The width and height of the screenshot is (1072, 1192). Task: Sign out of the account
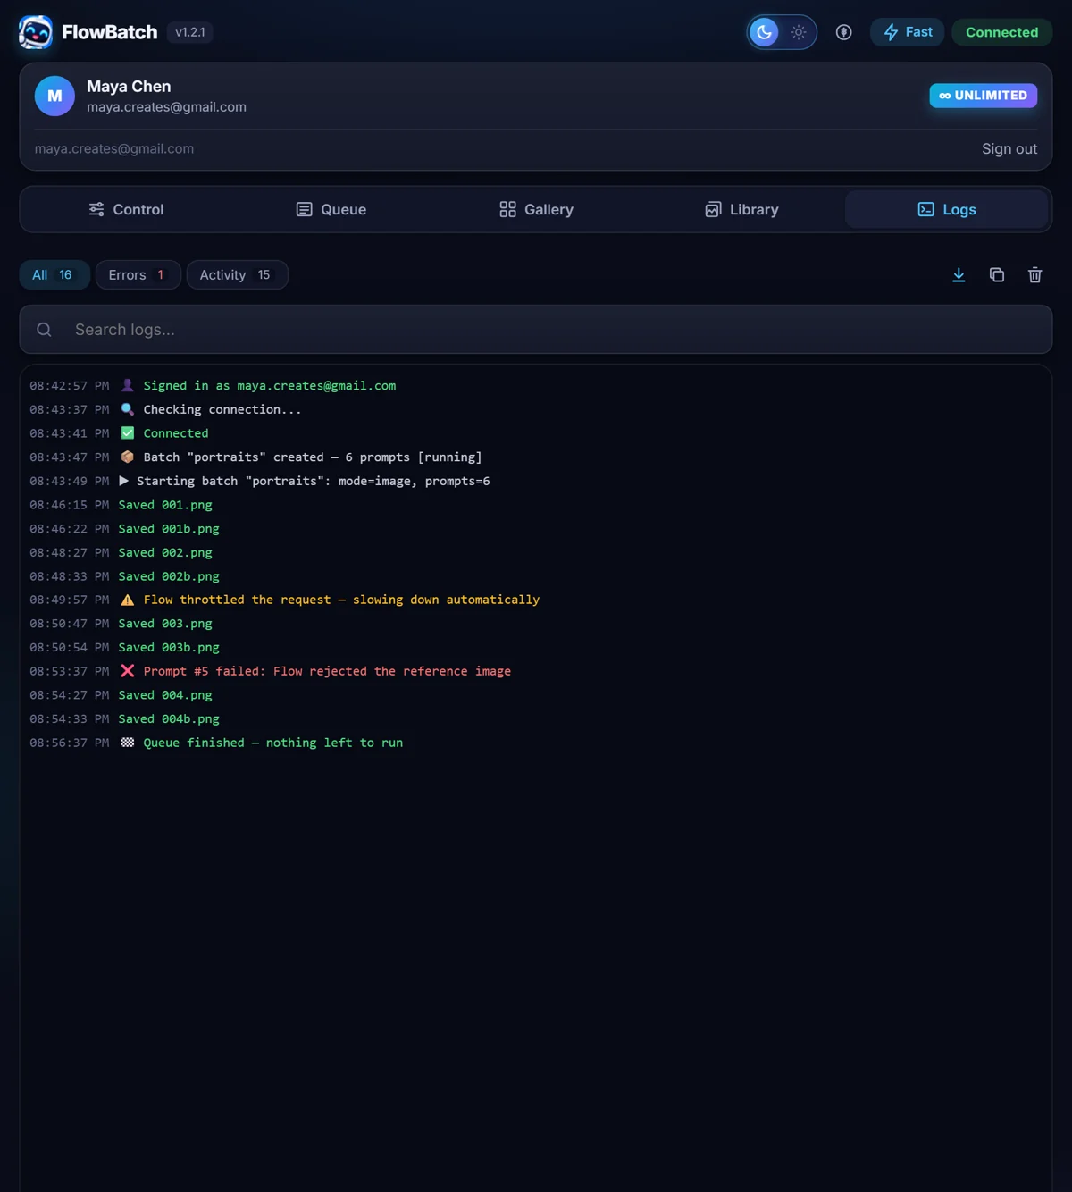[1009, 149]
